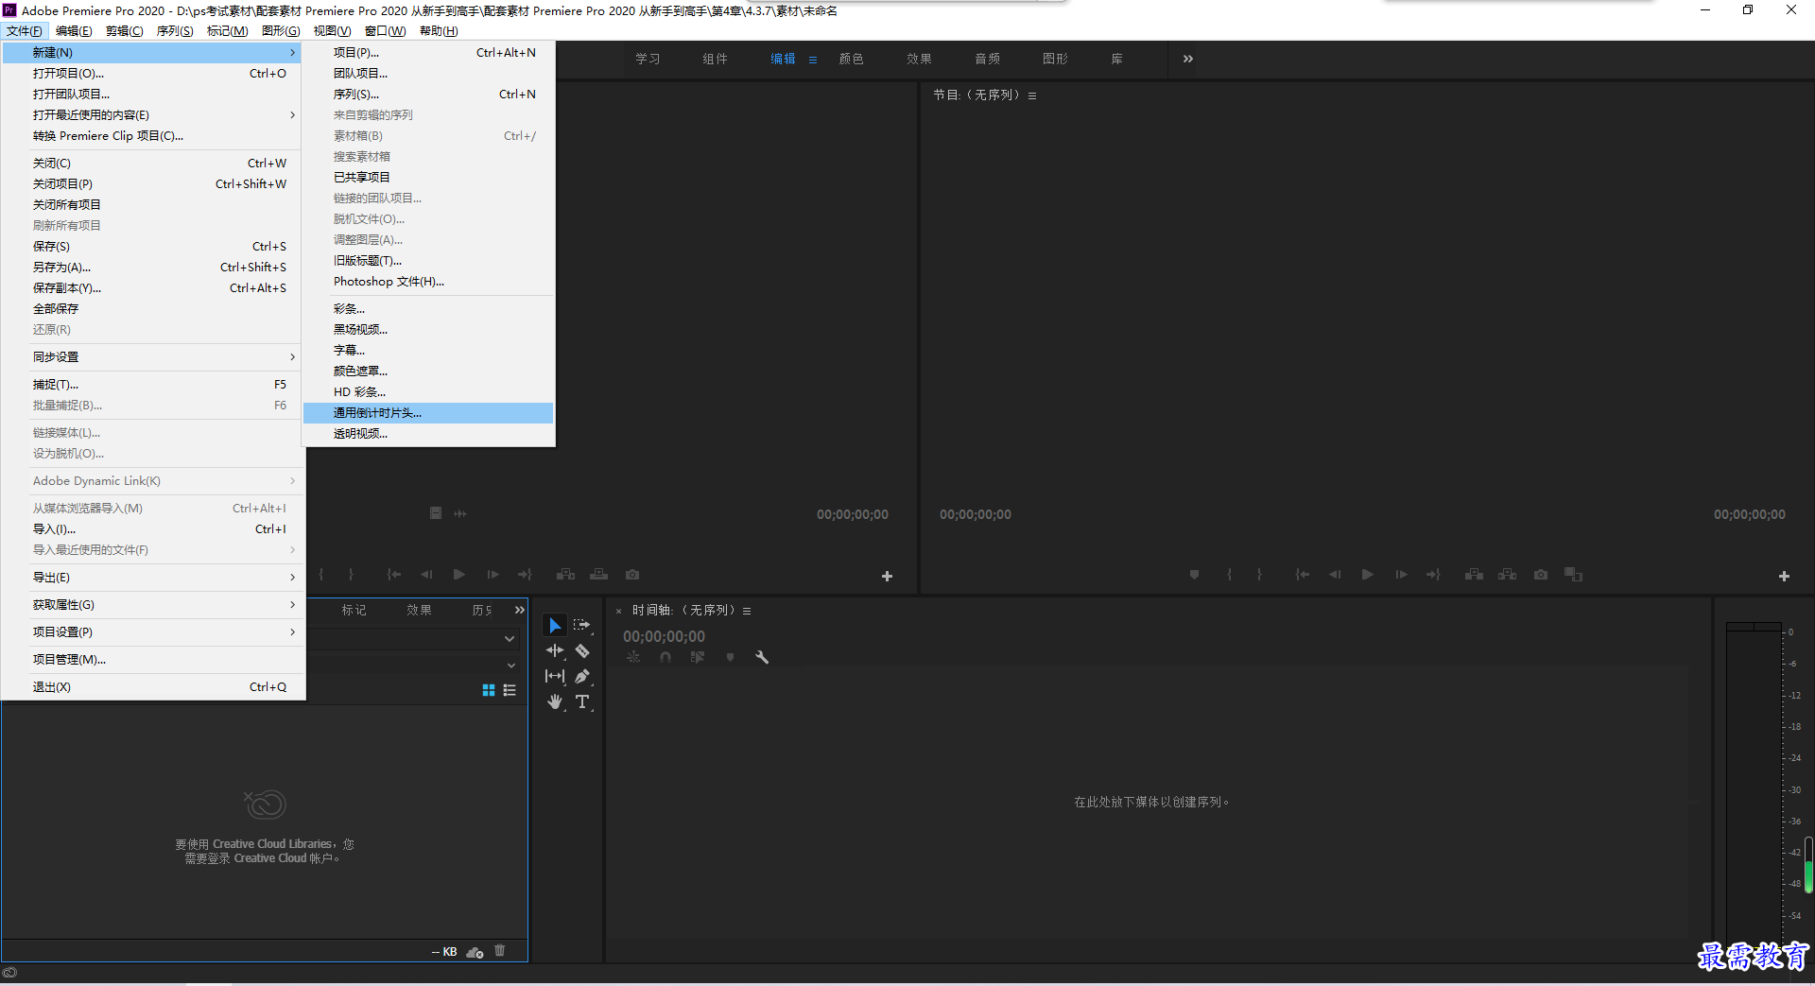The height and width of the screenshot is (986, 1815).
Task: Open the 序列(S) menu
Action: [x=175, y=31]
